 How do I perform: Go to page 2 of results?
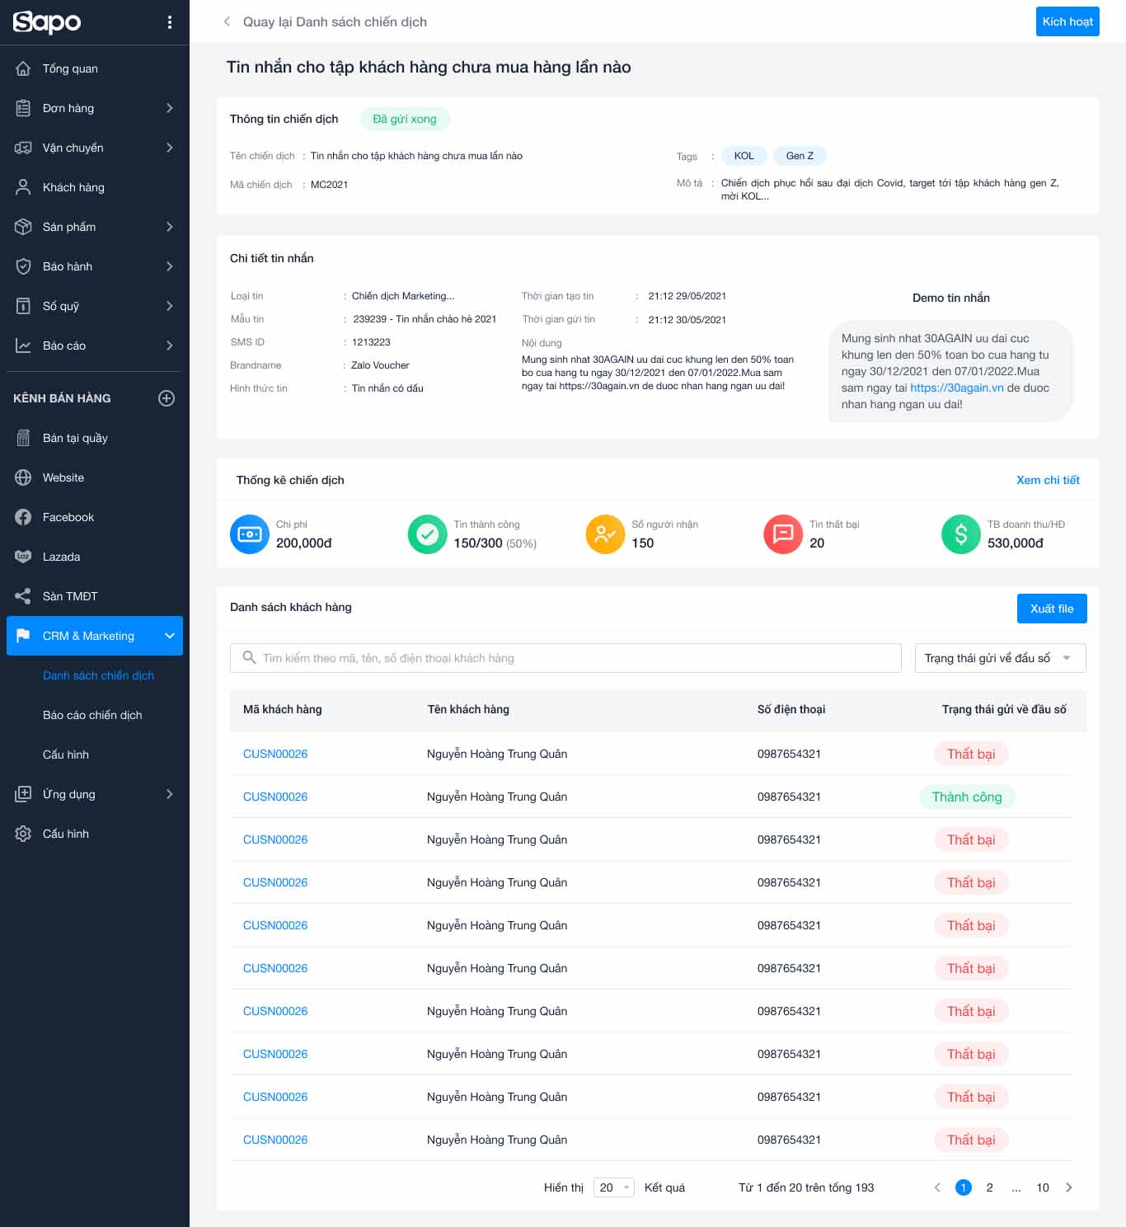tap(989, 1187)
